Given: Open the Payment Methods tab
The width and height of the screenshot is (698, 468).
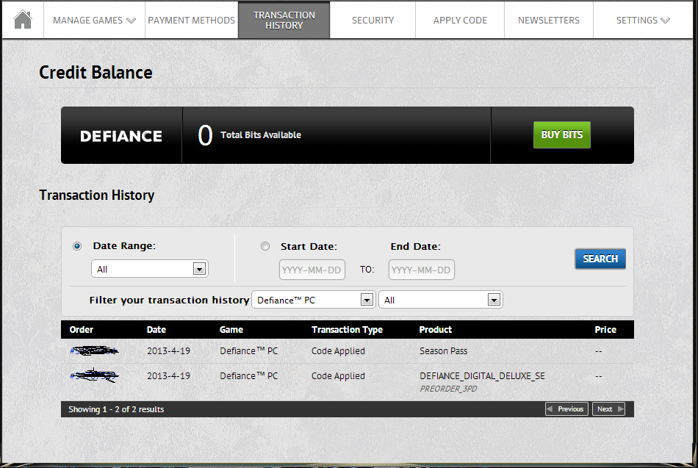Looking at the screenshot, I should [x=192, y=20].
